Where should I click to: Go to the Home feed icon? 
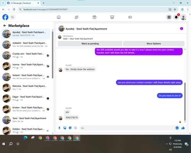coord(58,17)
